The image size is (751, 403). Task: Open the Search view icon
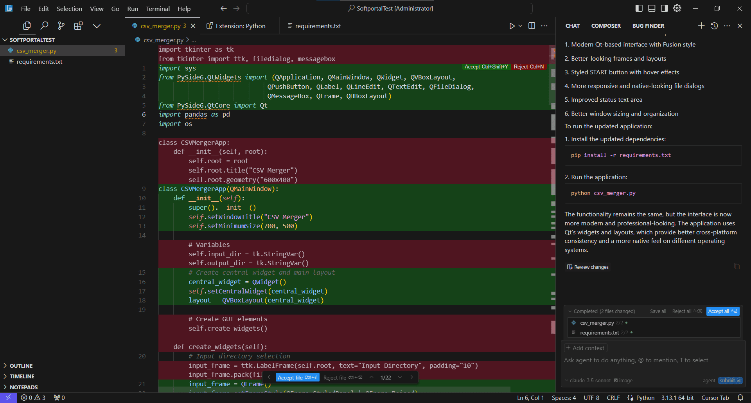pos(44,26)
